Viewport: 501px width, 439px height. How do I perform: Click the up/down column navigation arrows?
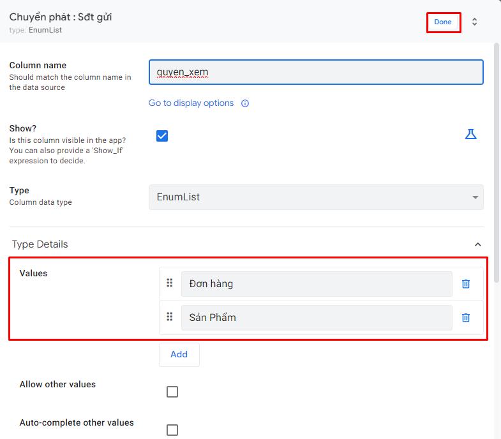coord(474,22)
